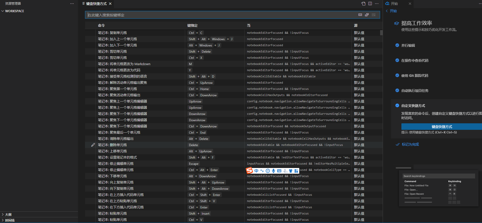Screen dimensions: 482x223
Task: Toggle checkmark for 使用 Git 跟踪代码 step
Action: pyautogui.click(x=397, y=75)
